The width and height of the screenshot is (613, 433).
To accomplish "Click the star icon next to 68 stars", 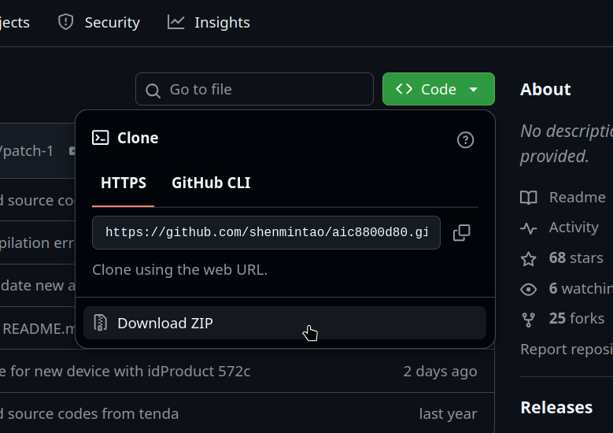I will 529,258.
